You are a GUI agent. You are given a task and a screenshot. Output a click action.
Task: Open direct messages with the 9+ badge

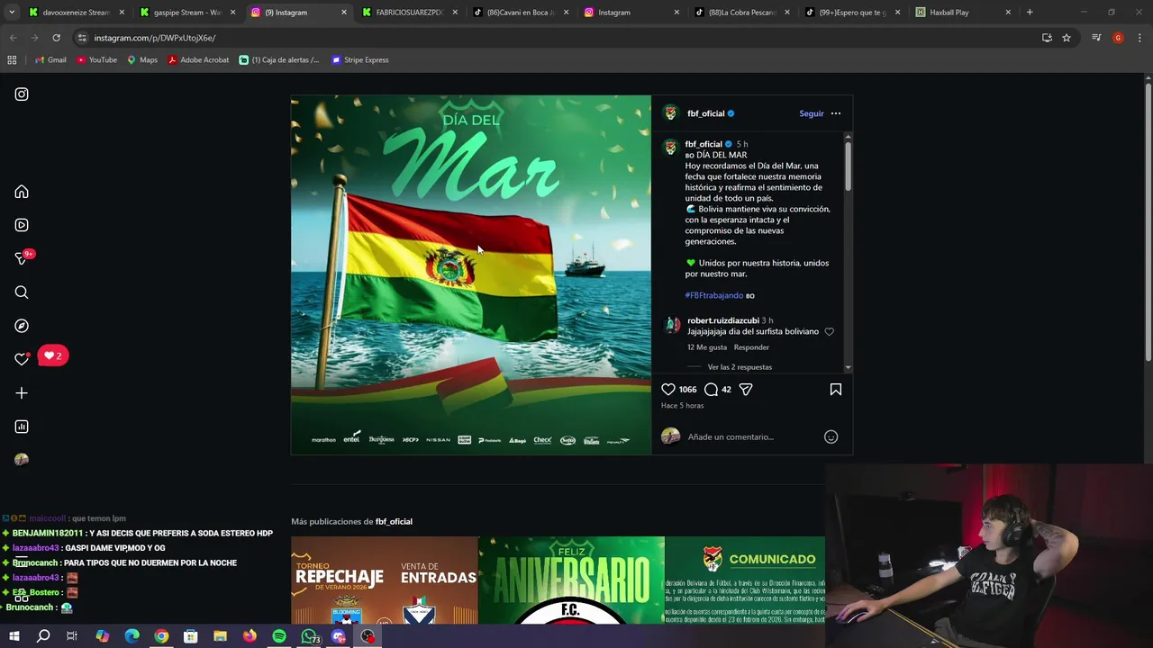[x=22, y=258]
